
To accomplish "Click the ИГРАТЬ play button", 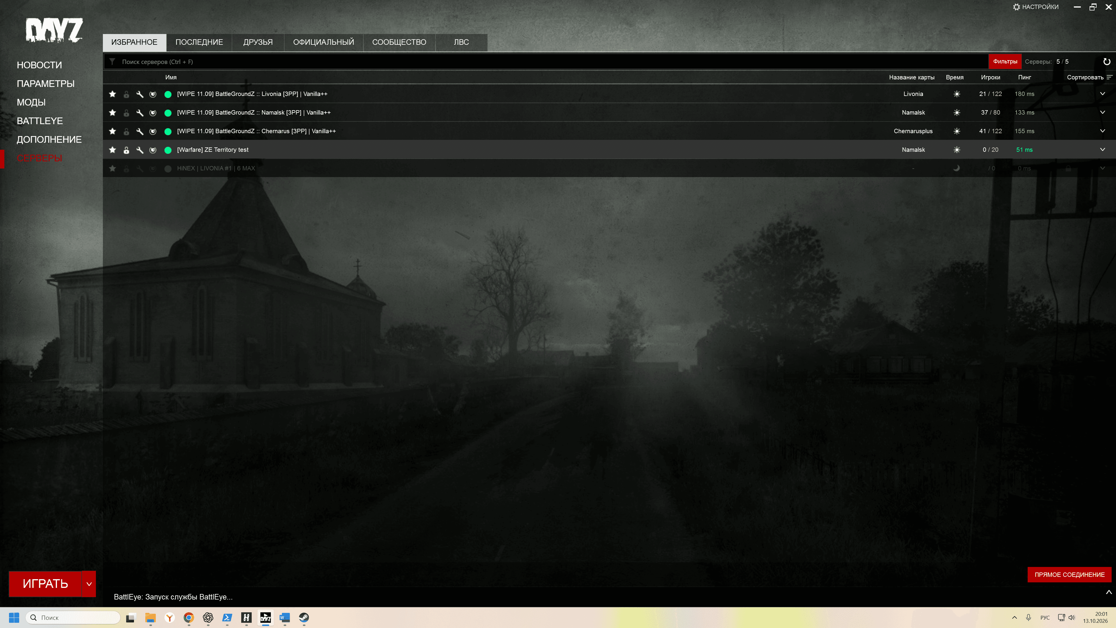I will click(x=46, y=584).
